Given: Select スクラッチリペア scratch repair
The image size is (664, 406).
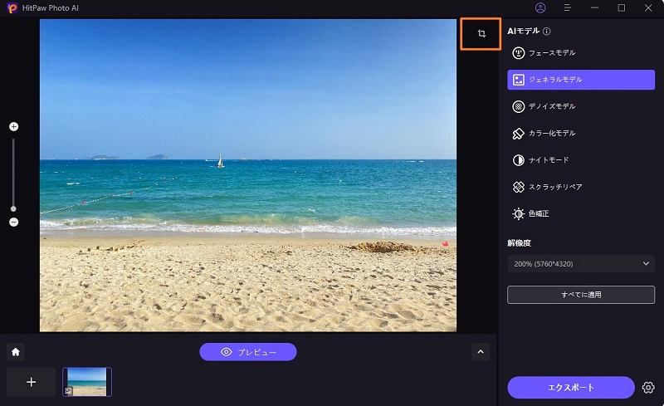Looking at the screenshot, I should pos(581,187).
